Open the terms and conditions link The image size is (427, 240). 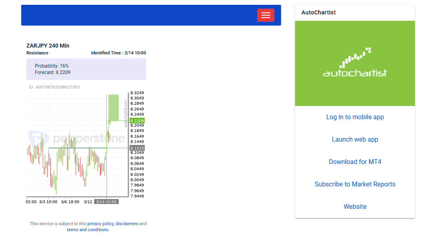pos(88,230)
